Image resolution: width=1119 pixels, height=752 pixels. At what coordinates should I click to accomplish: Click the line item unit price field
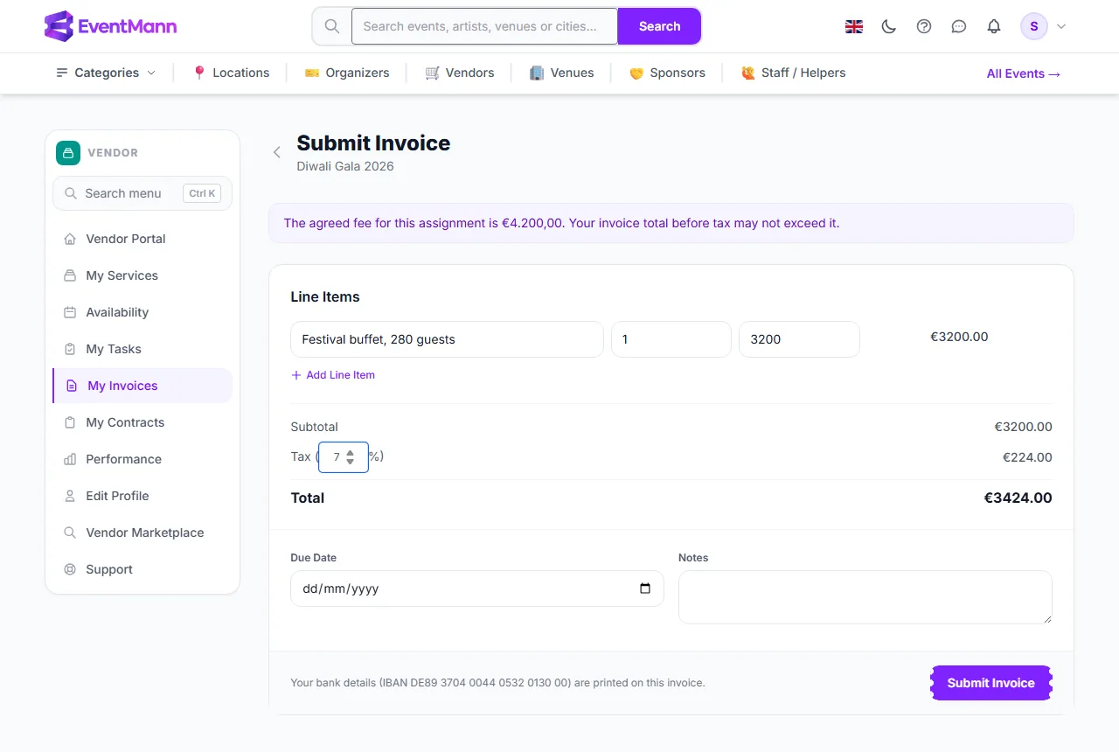(799, 339)
